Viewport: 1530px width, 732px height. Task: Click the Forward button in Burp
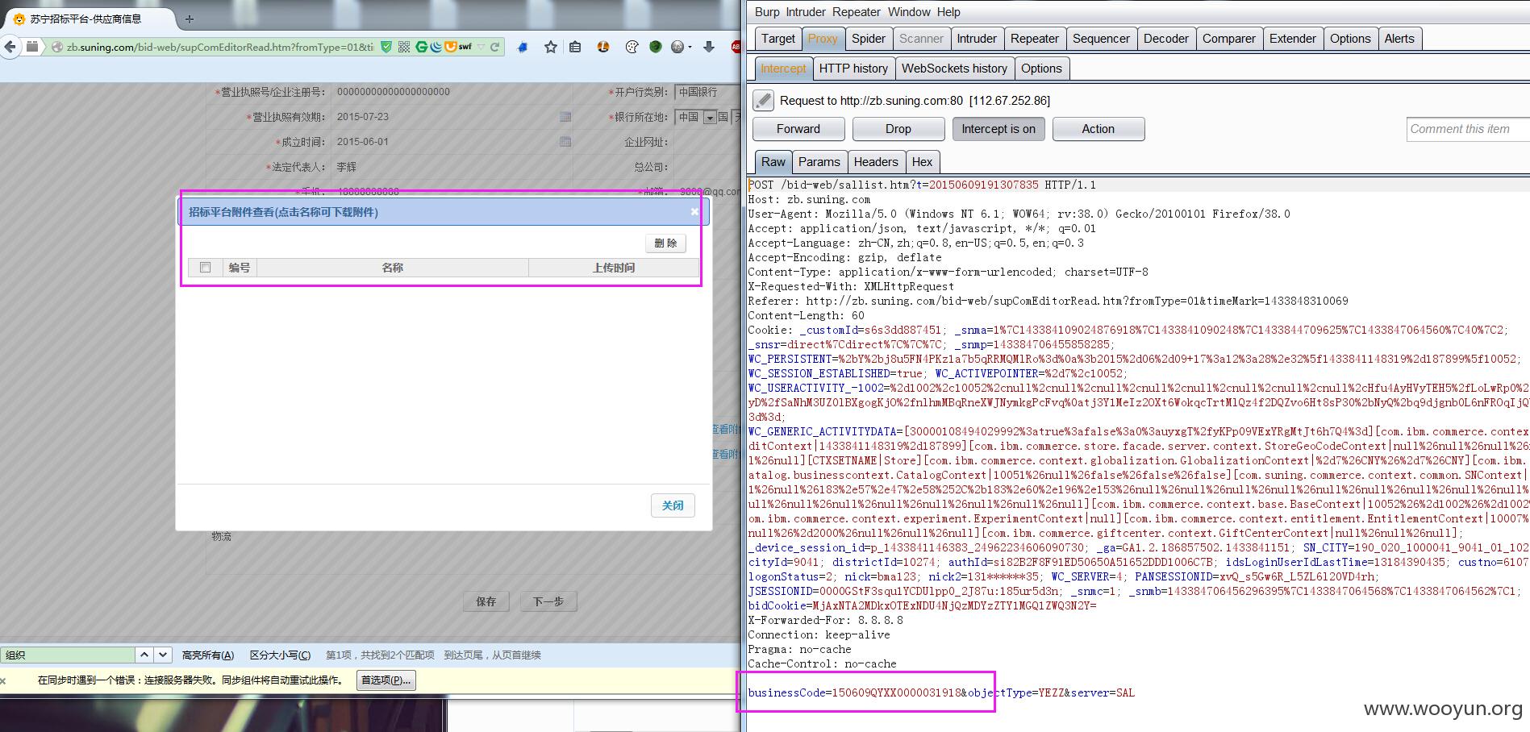click(798, 129)
